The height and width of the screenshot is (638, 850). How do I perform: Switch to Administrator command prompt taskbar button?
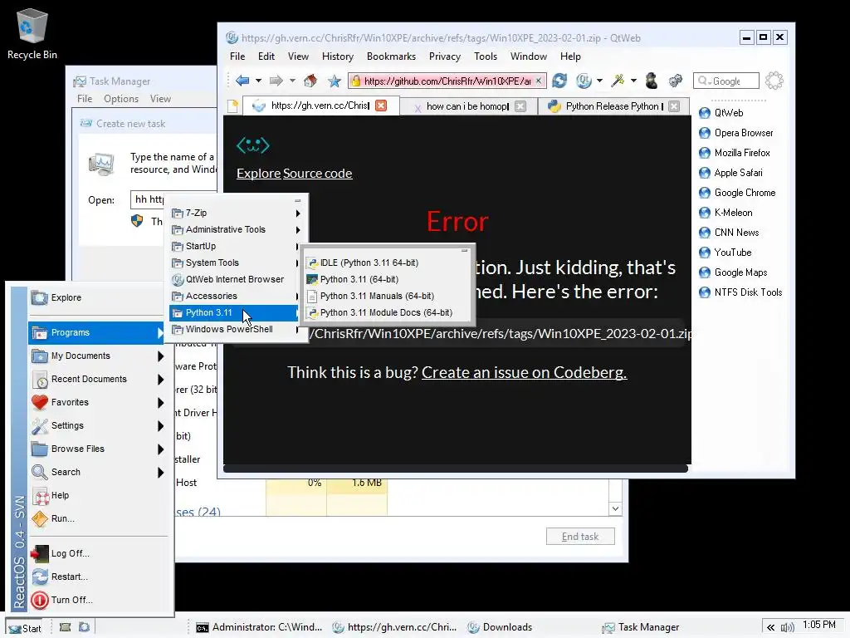259,628
